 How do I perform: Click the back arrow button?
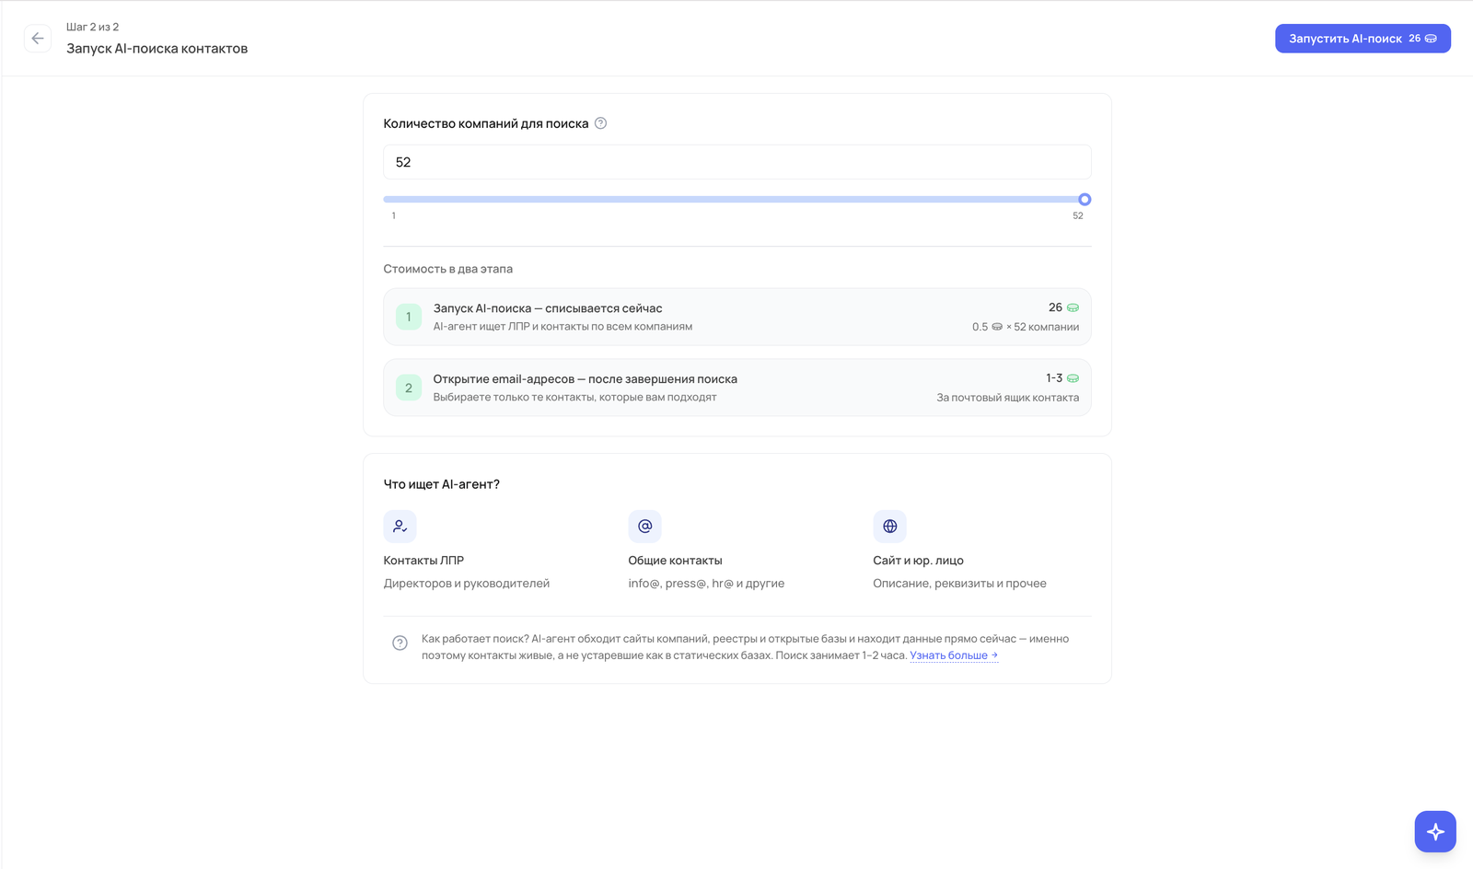(38, 39)
